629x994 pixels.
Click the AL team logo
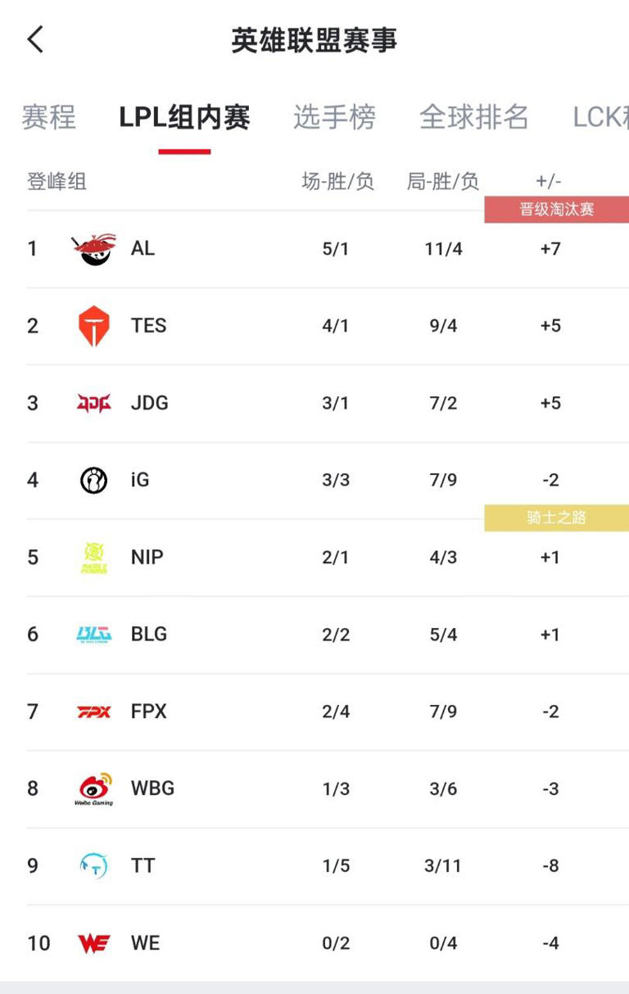93,249
